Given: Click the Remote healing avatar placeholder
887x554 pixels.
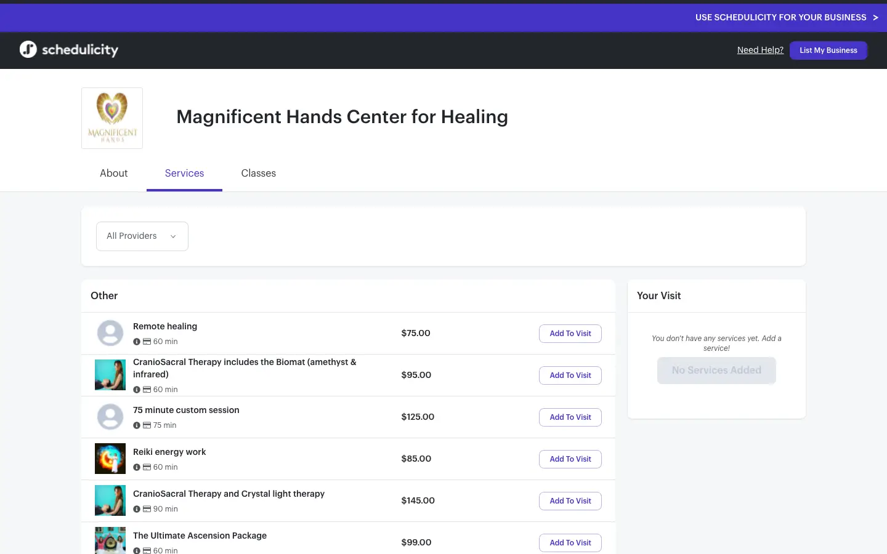Looking at the screenshot, I should (110, 333).
